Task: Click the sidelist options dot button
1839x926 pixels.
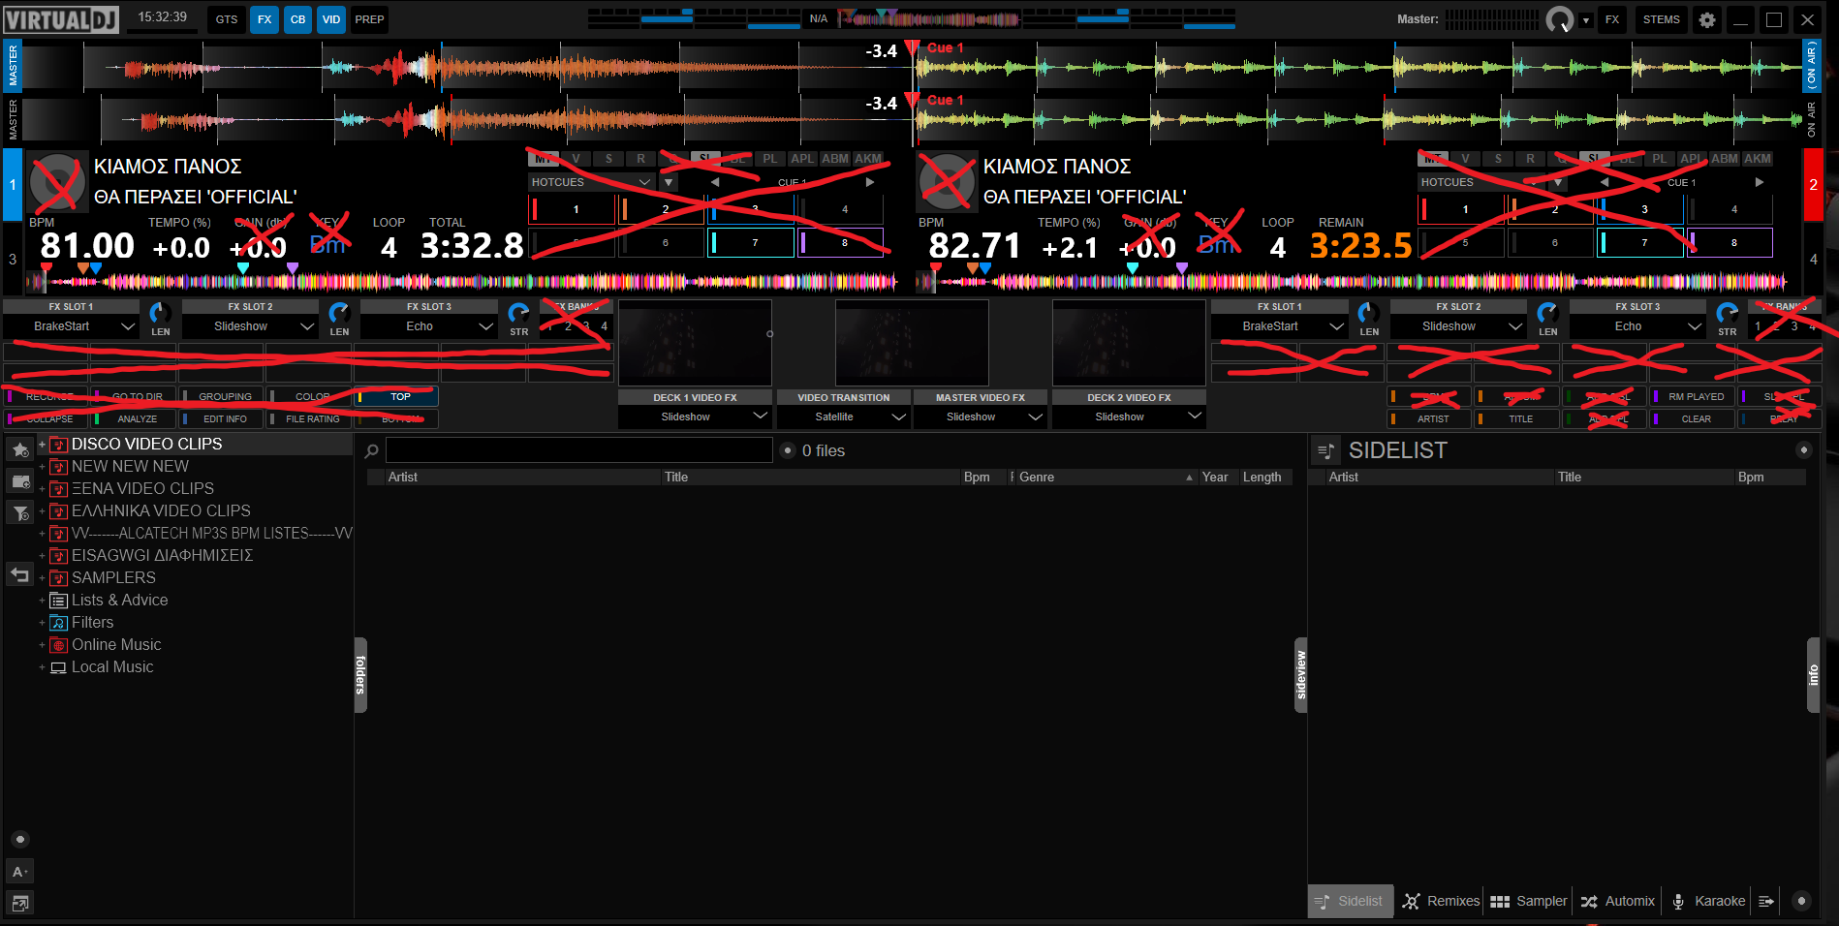Action: (1803, 449)
